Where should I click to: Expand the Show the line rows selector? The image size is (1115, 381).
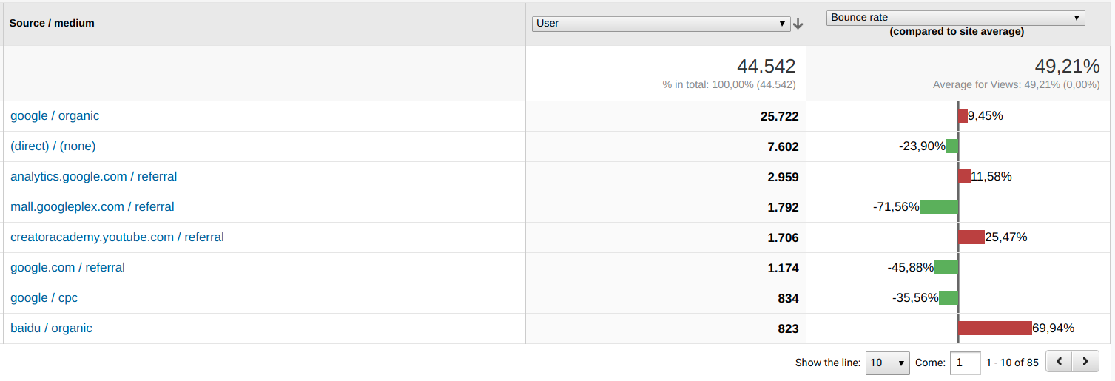point(887,363)
